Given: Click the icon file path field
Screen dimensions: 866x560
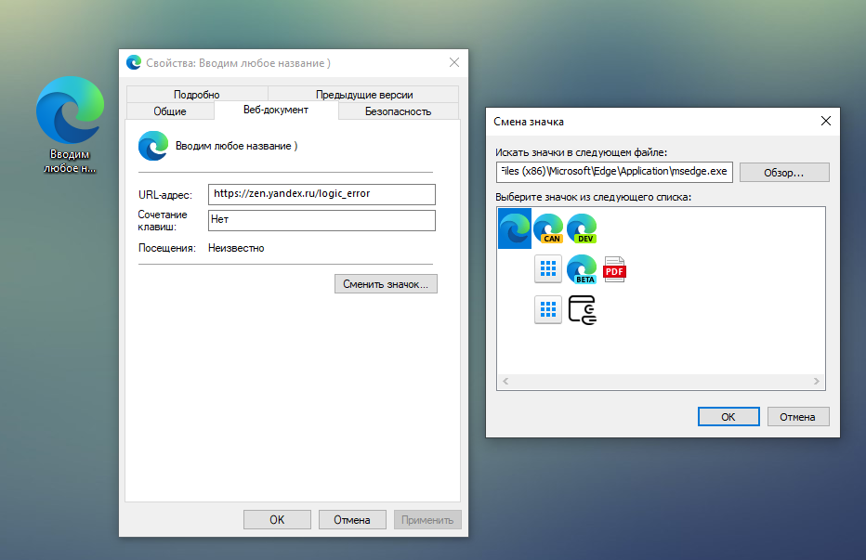Looking at the screenshot, I should coord(614,172).
